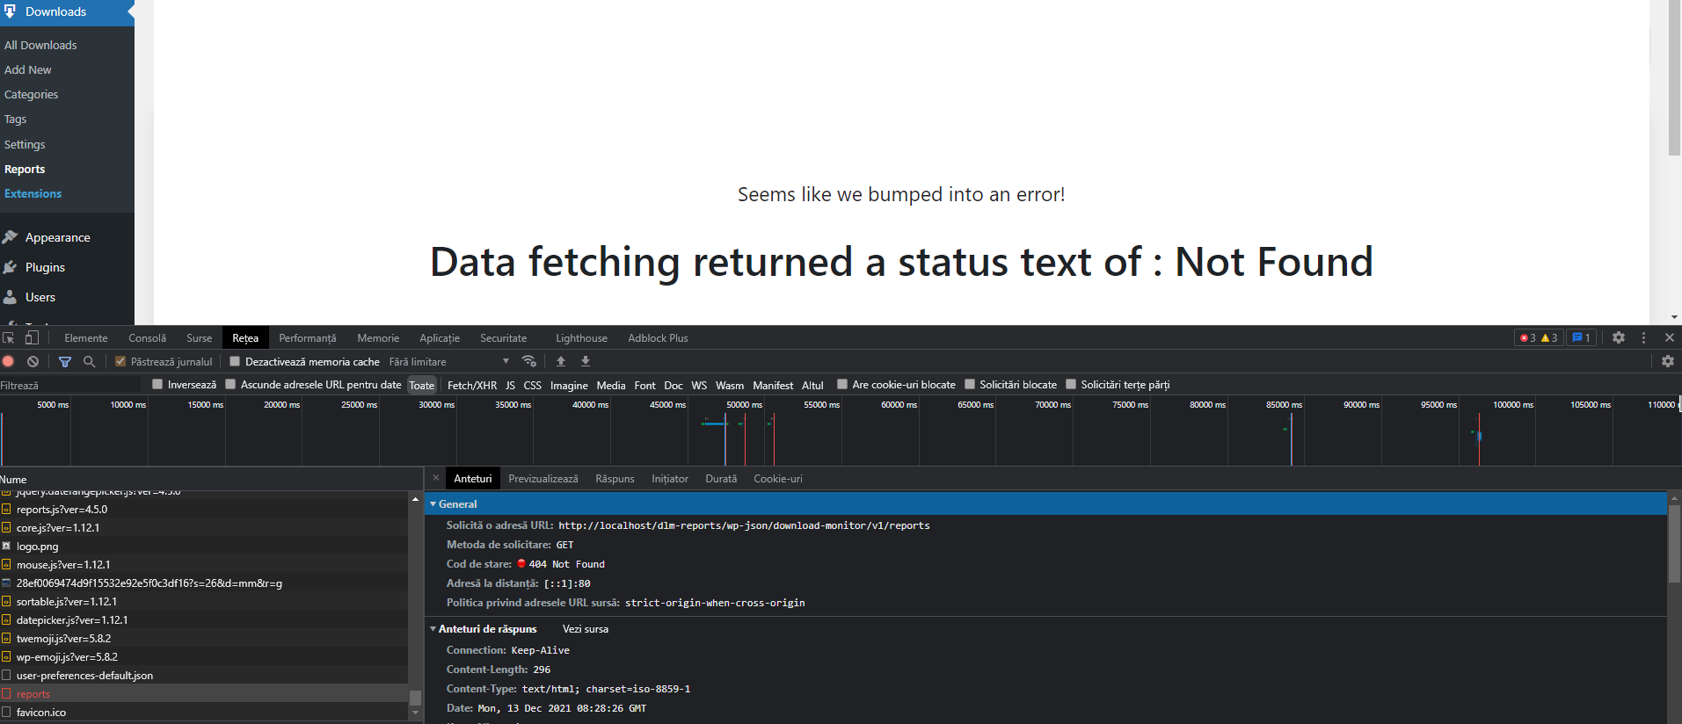This screenshot has width=1682, height=724.
Task: Click the 50000 ms timeline marker
Action: tap(744, 404)
